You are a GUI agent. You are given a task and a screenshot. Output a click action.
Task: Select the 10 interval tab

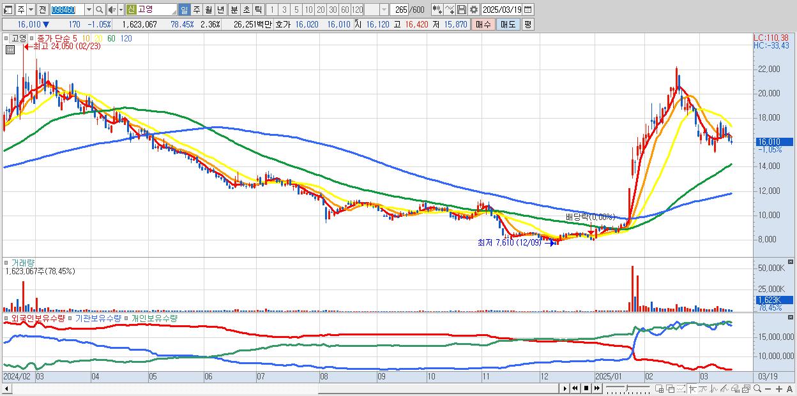point(308,10)
